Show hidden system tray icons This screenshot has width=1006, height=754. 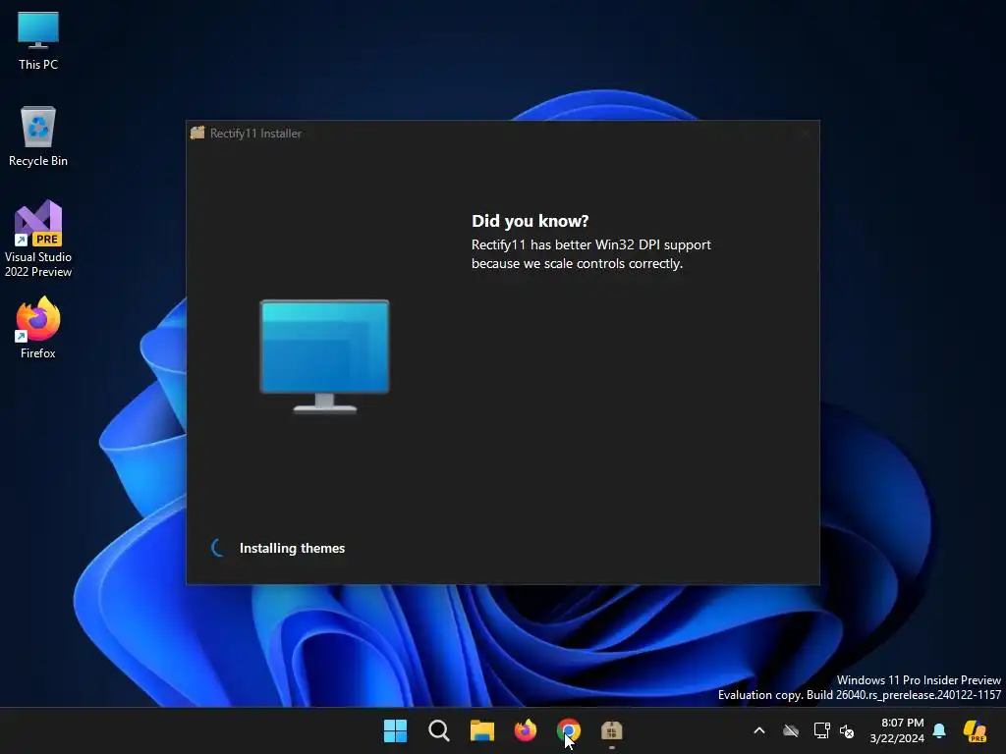(759, 730)
